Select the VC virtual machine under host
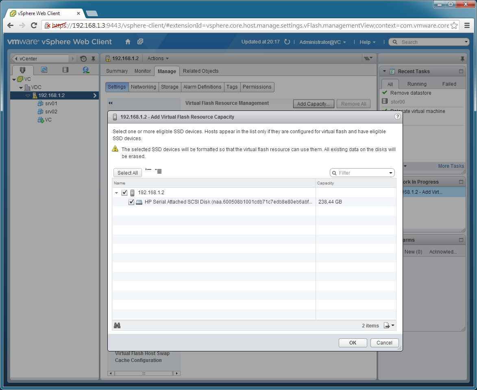 pyautogui.click(x=45, y=120)
